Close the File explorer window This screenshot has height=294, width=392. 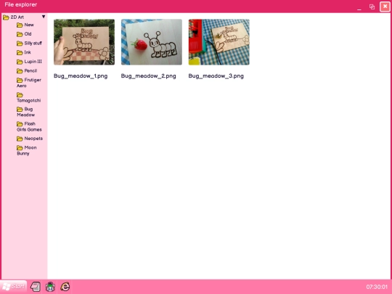tap(385, 7)
